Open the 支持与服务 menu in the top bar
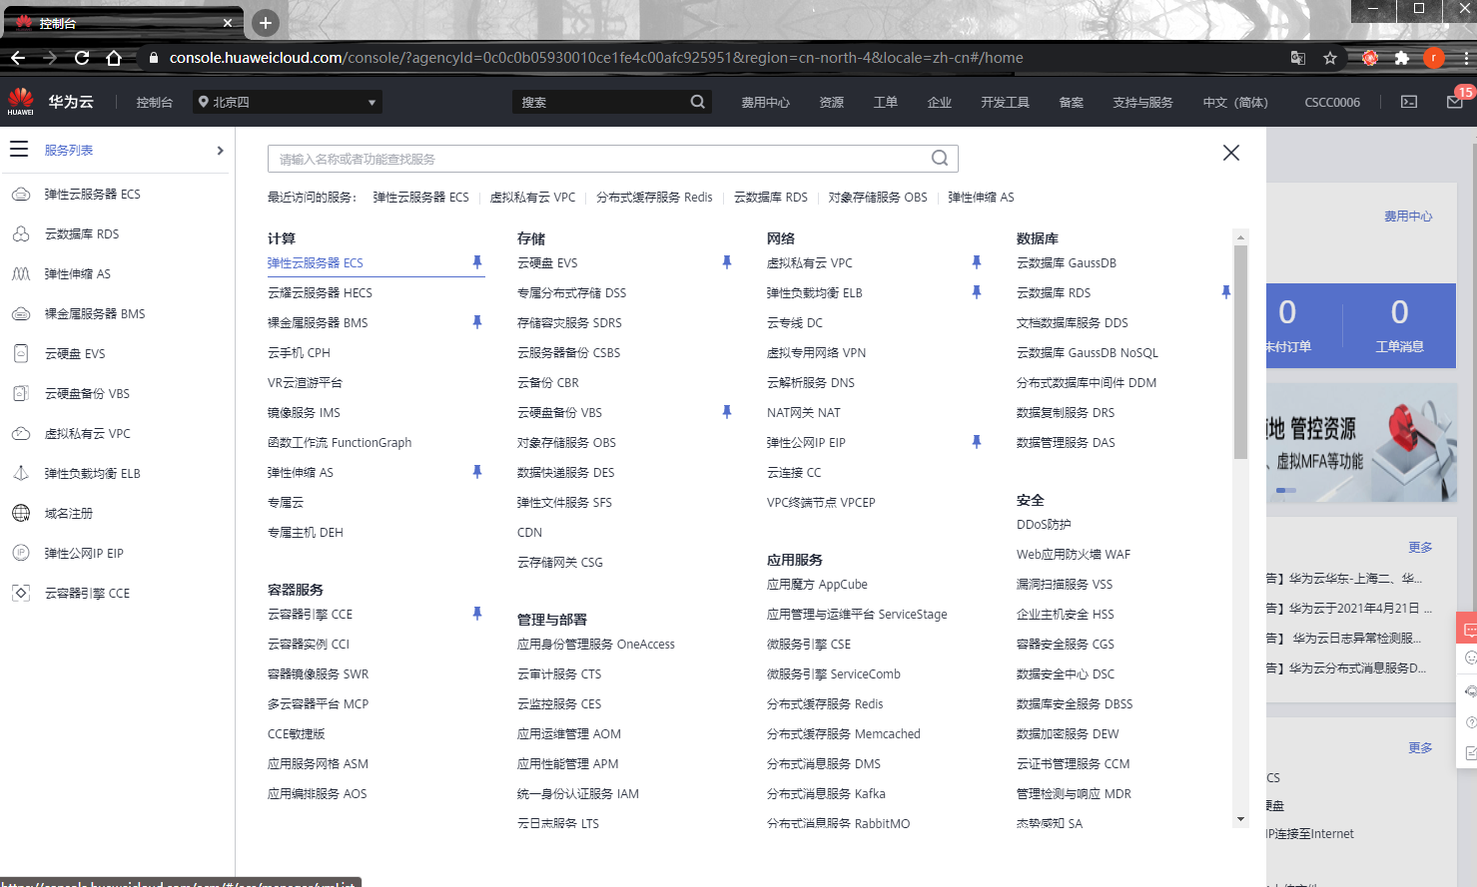The image size is (1477, 887). click(1142, 102)
